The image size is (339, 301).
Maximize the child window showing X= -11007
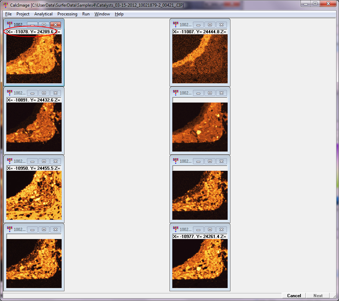tap(210, 25)
